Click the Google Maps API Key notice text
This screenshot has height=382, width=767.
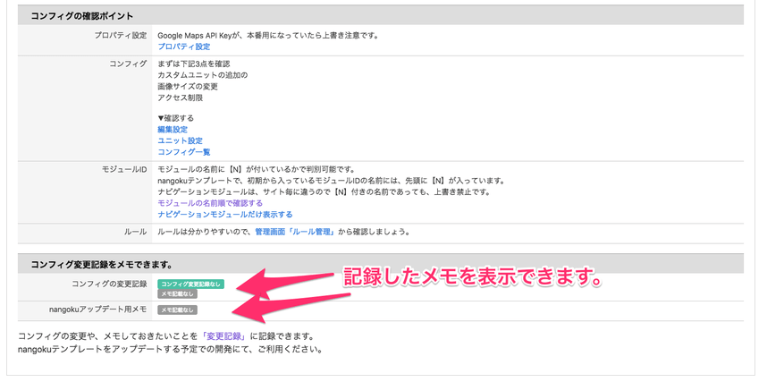pos(268,35)
